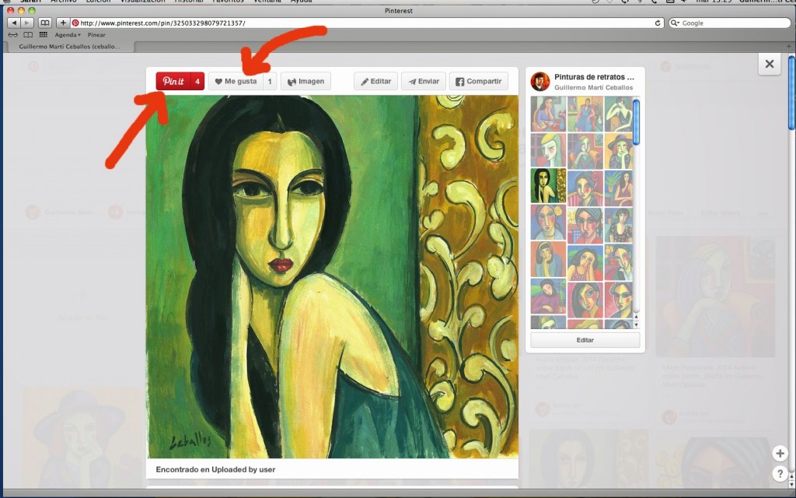Close the pin overlay with the X
796x498 pixels.
pos(769,64)
